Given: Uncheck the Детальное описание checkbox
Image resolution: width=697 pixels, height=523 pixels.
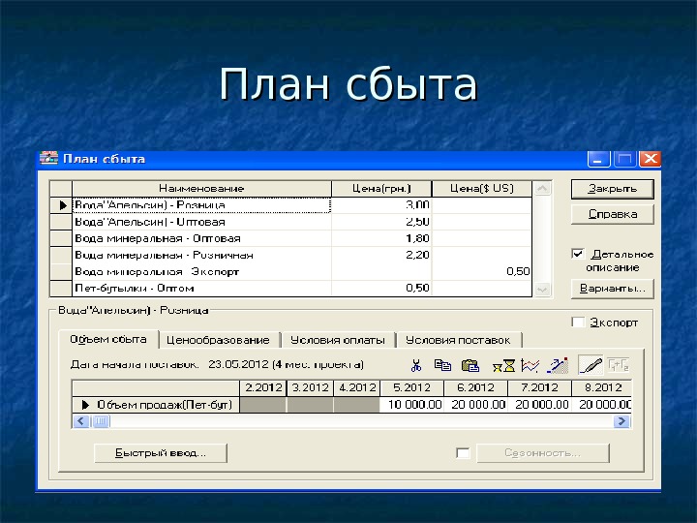Looking at the screenshot, I should (x=578, y=254).
